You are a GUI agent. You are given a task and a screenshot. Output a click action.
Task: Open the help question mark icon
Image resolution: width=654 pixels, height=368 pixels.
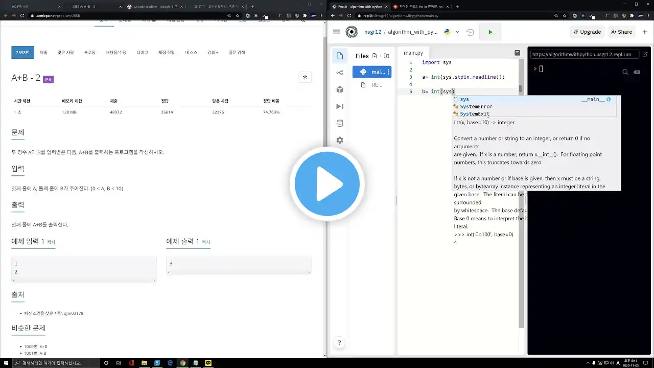[x=339, y=343]
